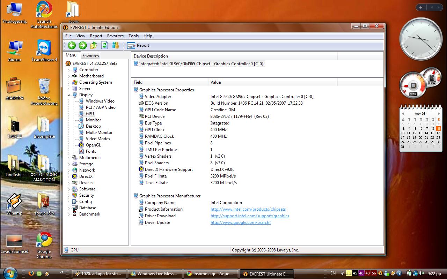This screenshot has height=279, width=447.
Task: Switch to the Favorites tab
Action: (90, 56)
